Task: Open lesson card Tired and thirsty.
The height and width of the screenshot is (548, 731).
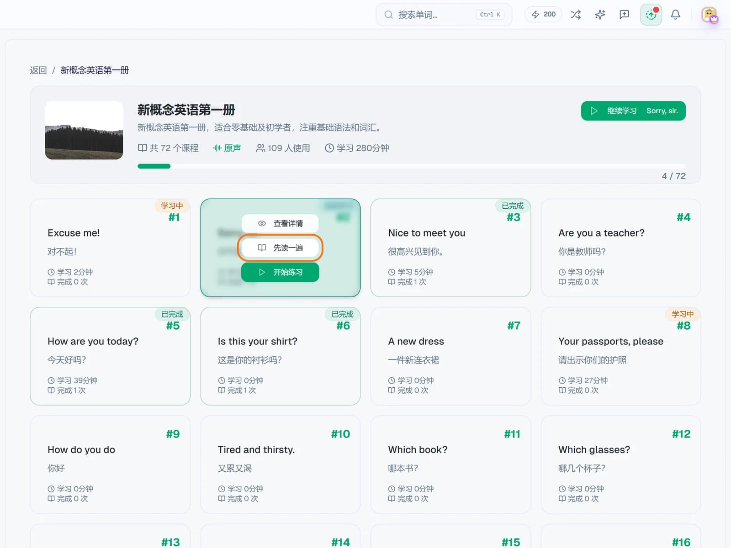Action: pos(281,464)
